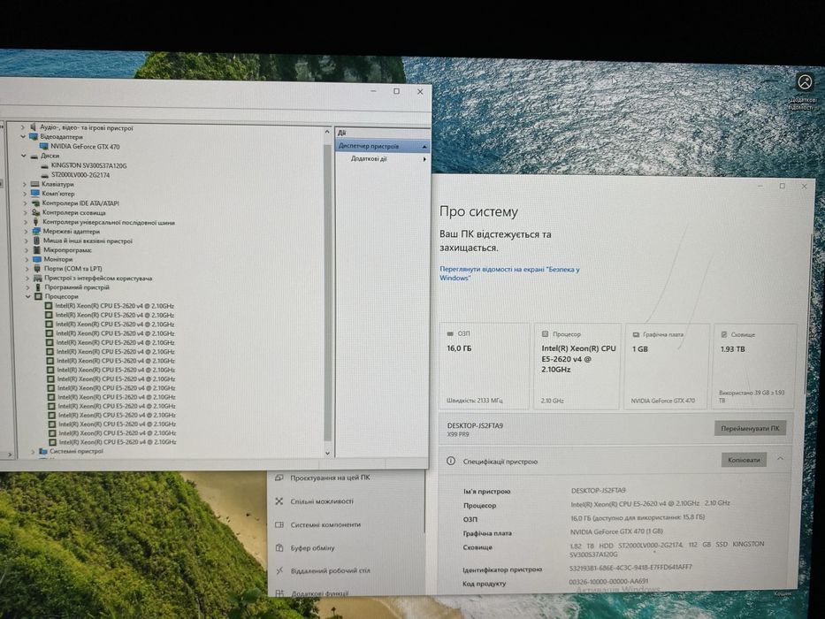Collapse the Процесори category
Screen dimensions: 825x619
(28, 296)
